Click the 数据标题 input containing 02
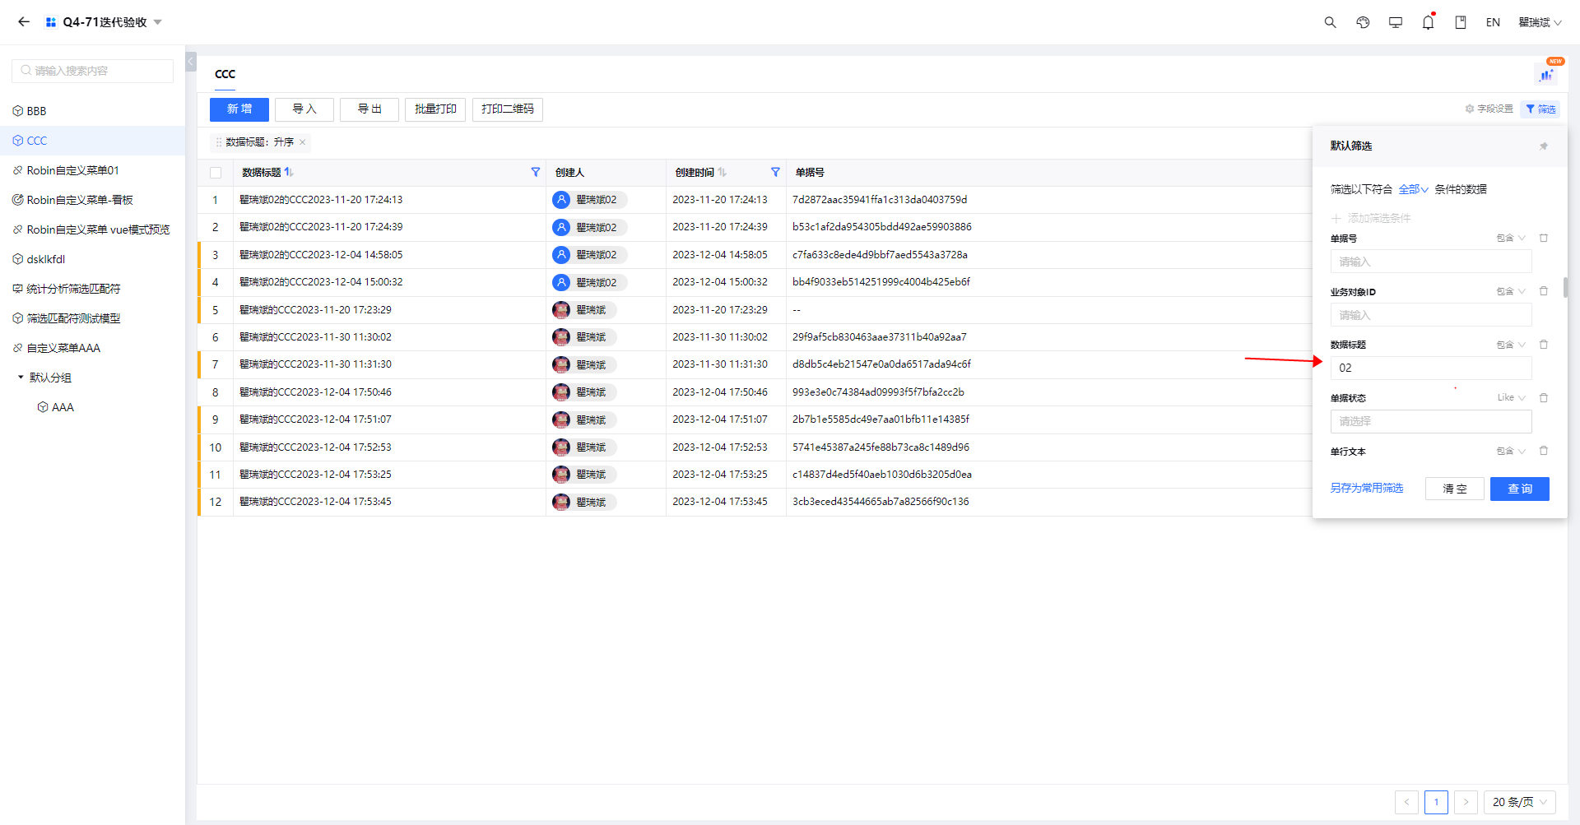The height and width of the screenshot is (825, 1580). (1431, 368)
